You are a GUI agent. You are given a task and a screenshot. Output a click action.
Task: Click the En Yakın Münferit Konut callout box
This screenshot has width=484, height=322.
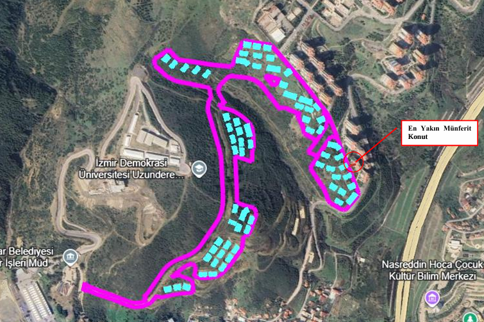tap(439, 133)
